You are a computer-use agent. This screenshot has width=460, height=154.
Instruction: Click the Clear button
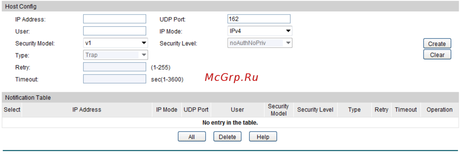coord(437,55)
